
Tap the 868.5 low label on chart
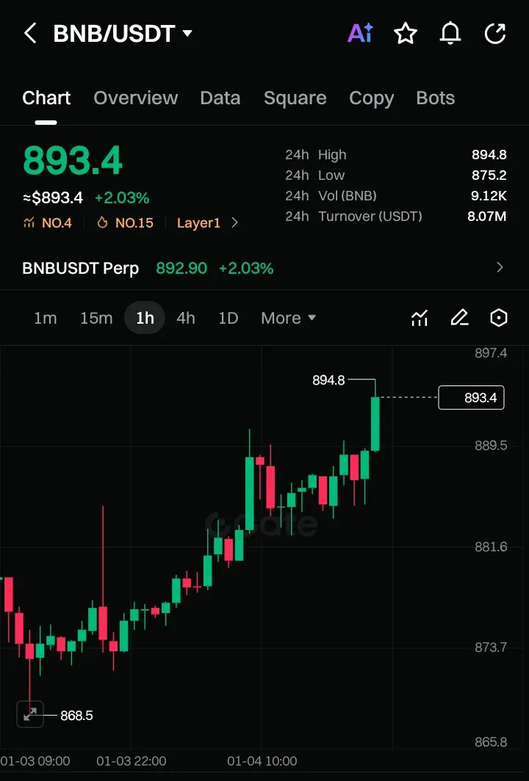point(77,715)
